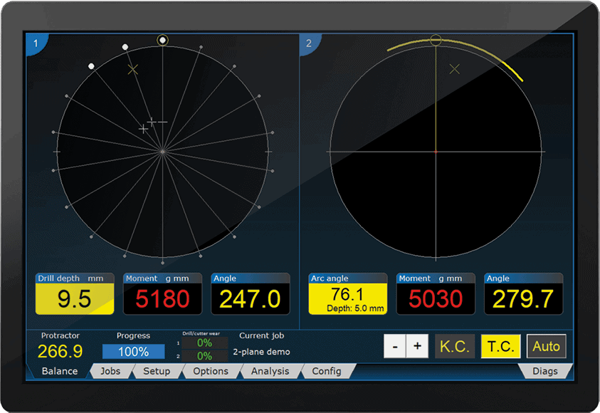Viewport: 600px width, 413px height.
Task: Enable the Auto mode button
Action: tap(546, 346)
